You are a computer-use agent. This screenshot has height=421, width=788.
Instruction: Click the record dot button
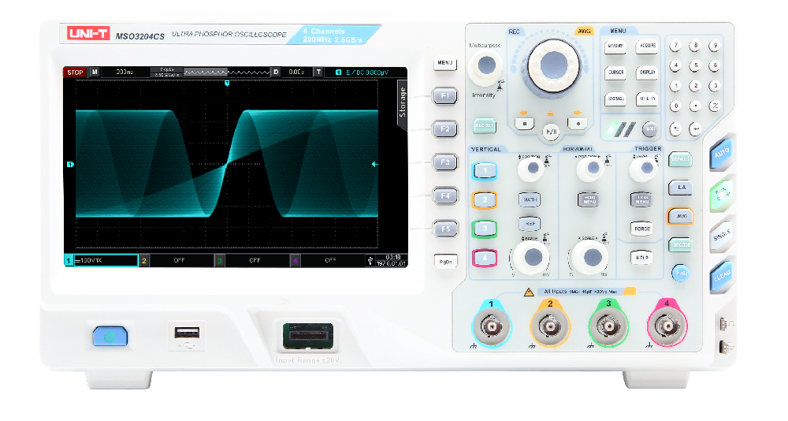pos(578,123)
